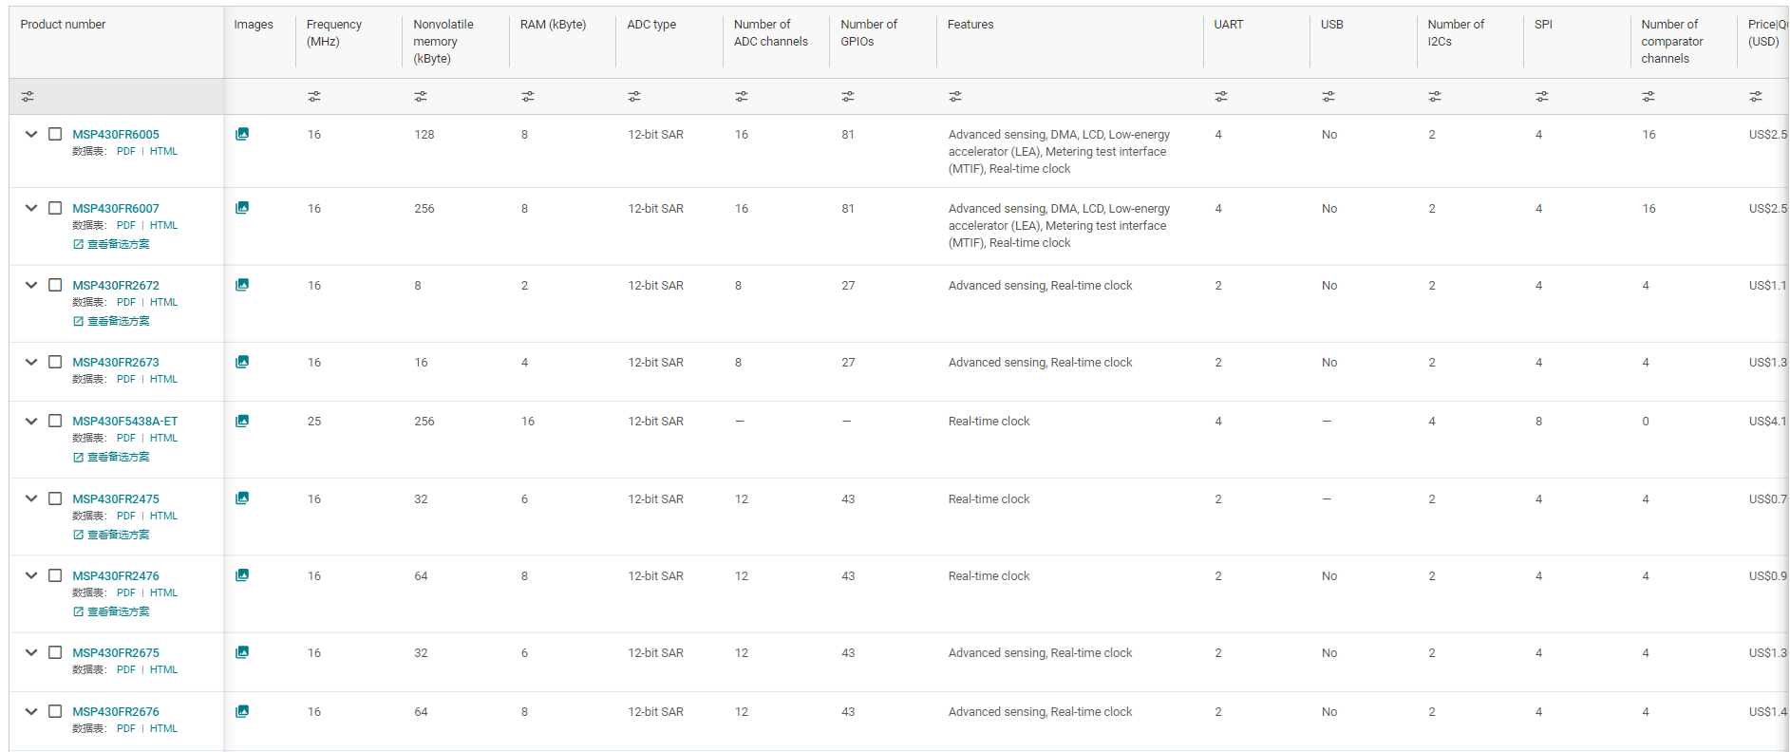Open PDF datasheet for MSP430FR6007
1790x752 pixels.
[126, 225]
